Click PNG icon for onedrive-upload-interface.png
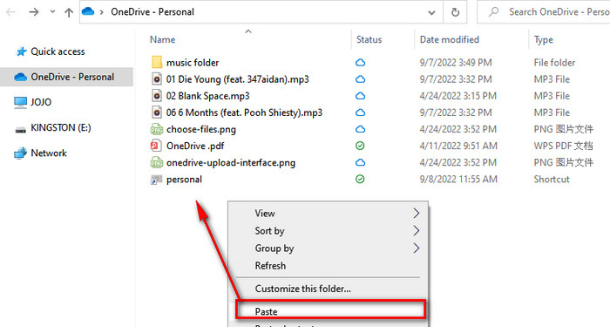The height and width of the screenshot is (327, 610). [157, 162]
